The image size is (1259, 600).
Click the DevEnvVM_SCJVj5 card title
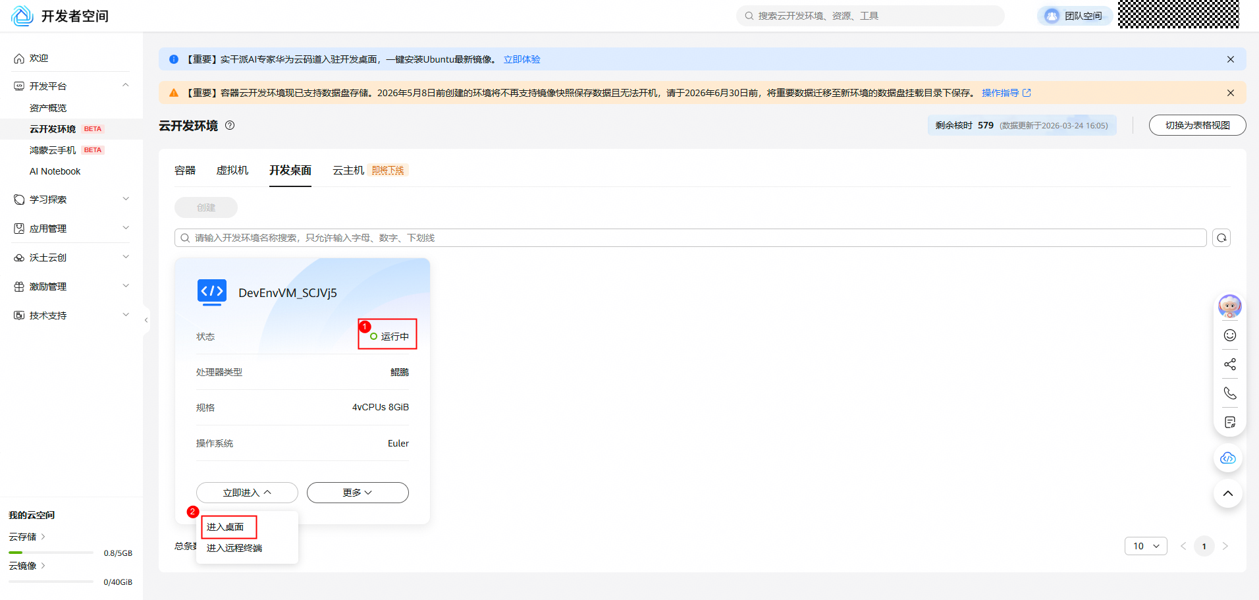pyautogui.click(x=288, y=293)
